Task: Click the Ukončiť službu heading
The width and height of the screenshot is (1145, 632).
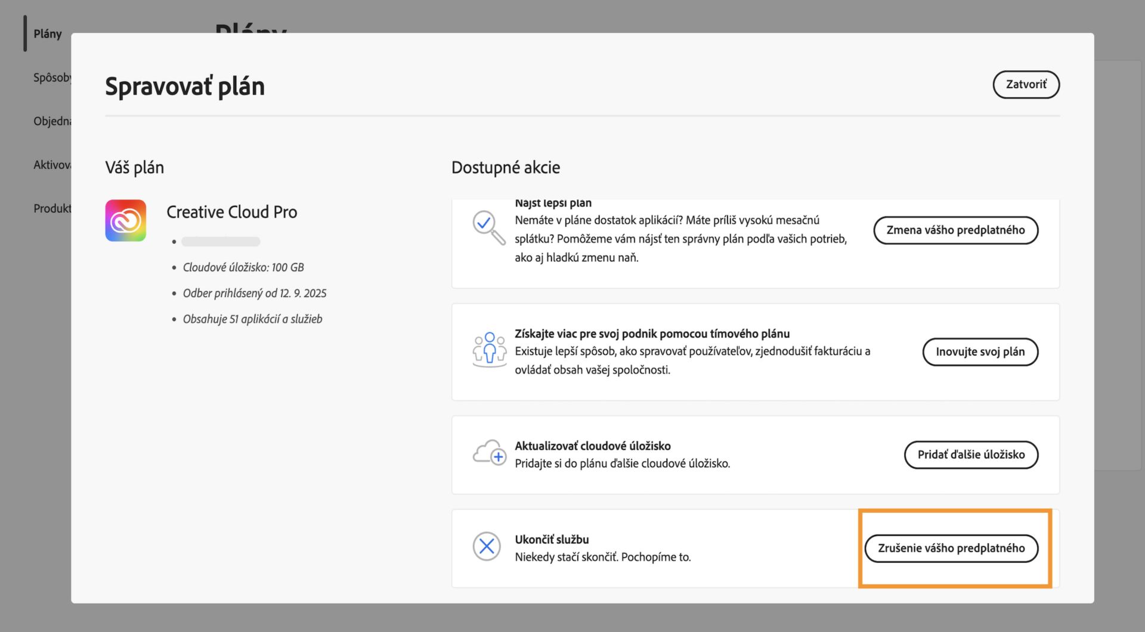Action: tap(552, 539)
